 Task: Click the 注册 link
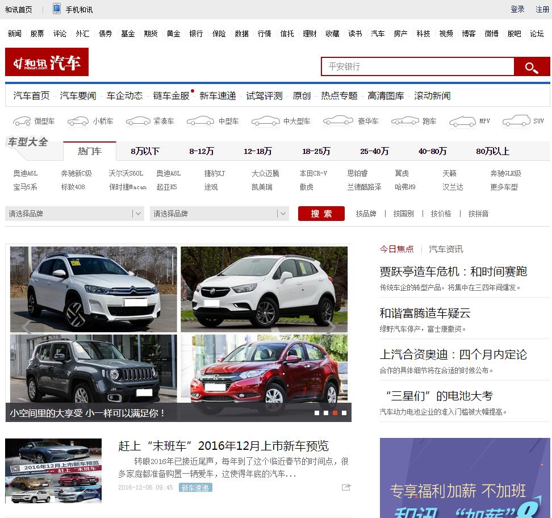pos(542,10)
